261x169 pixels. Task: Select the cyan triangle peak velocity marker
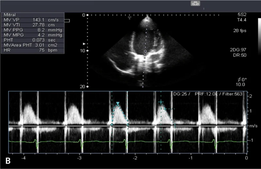pyautogui.click(x=118, y=104)
